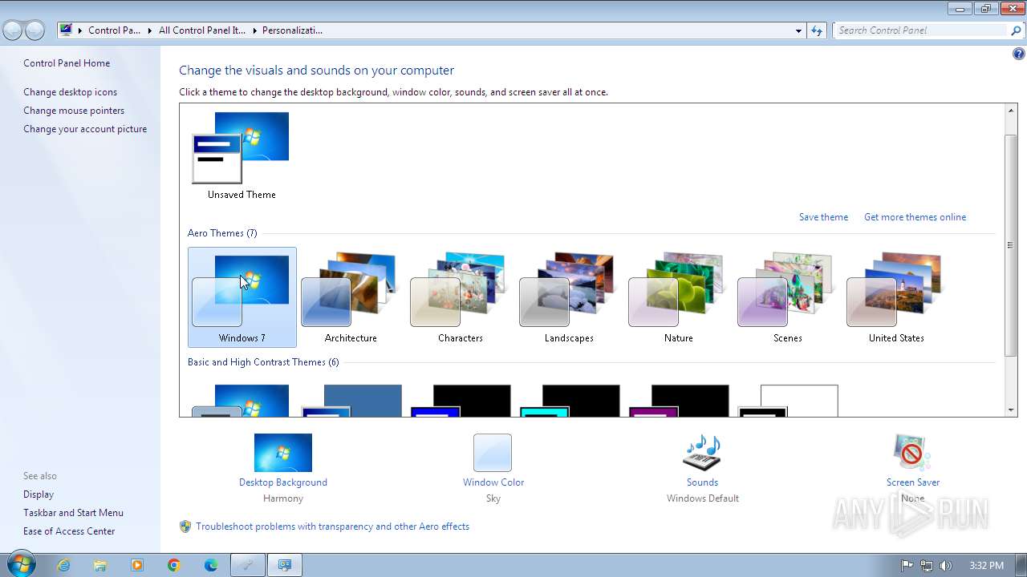Click the Sounds link text
Viewport: 1027px width, 577px height.
pyautogui.click(x=702, y=482)
